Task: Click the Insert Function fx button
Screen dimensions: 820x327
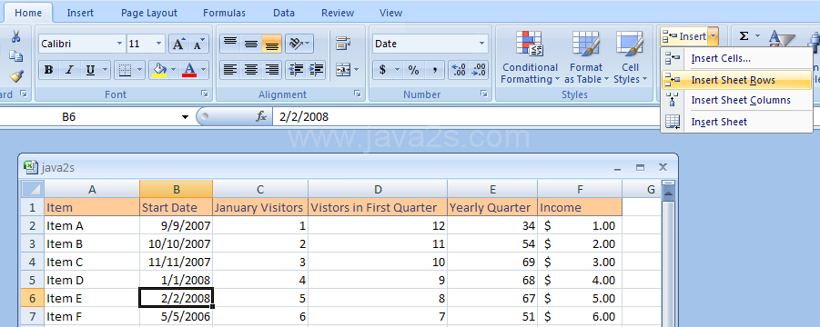Action: coord(261,117)
